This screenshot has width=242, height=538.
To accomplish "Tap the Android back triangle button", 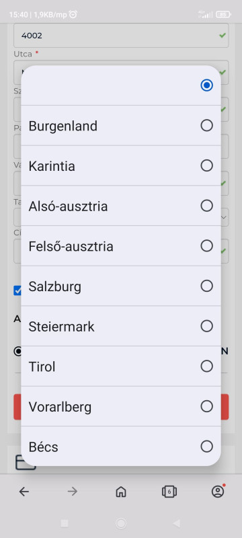I will [x=177, y=523].
